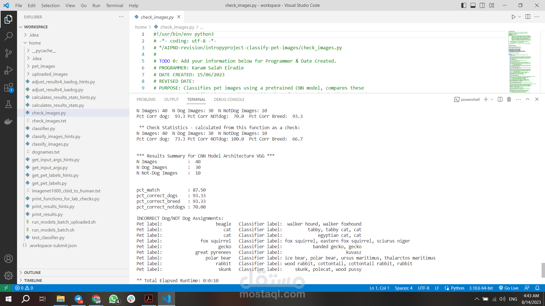Open the Terminal menu
545x306 pixels.
[x=114, y=5]
